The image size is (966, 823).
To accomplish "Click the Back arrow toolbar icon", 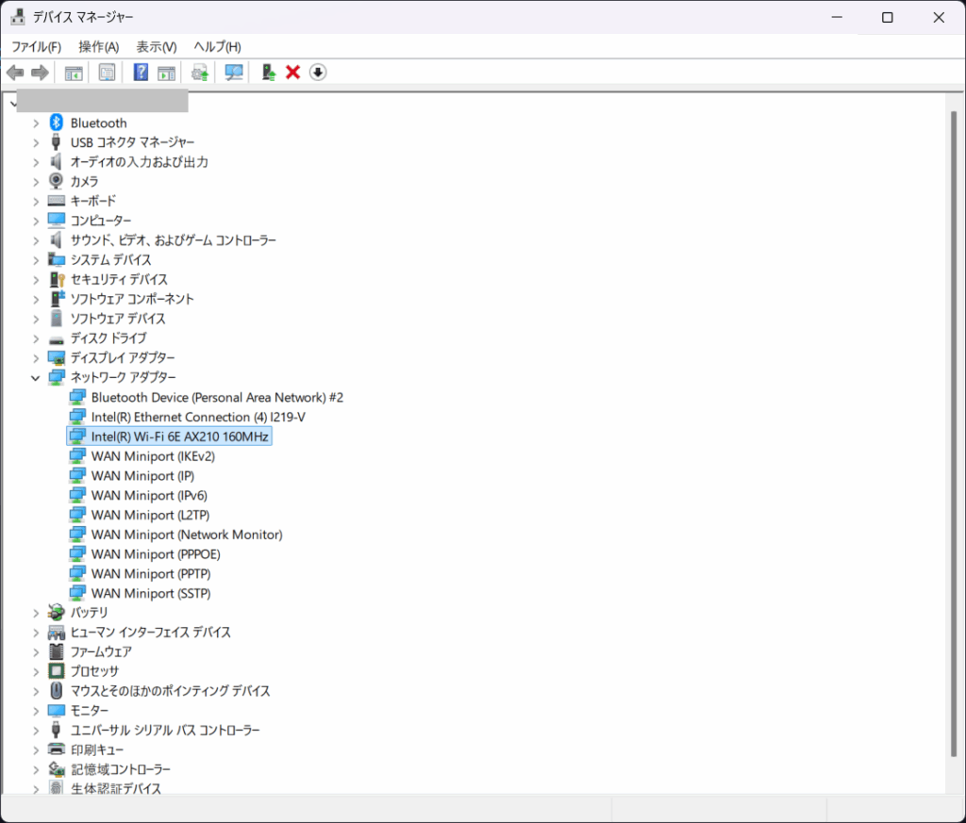I will [x=15, y=73].
